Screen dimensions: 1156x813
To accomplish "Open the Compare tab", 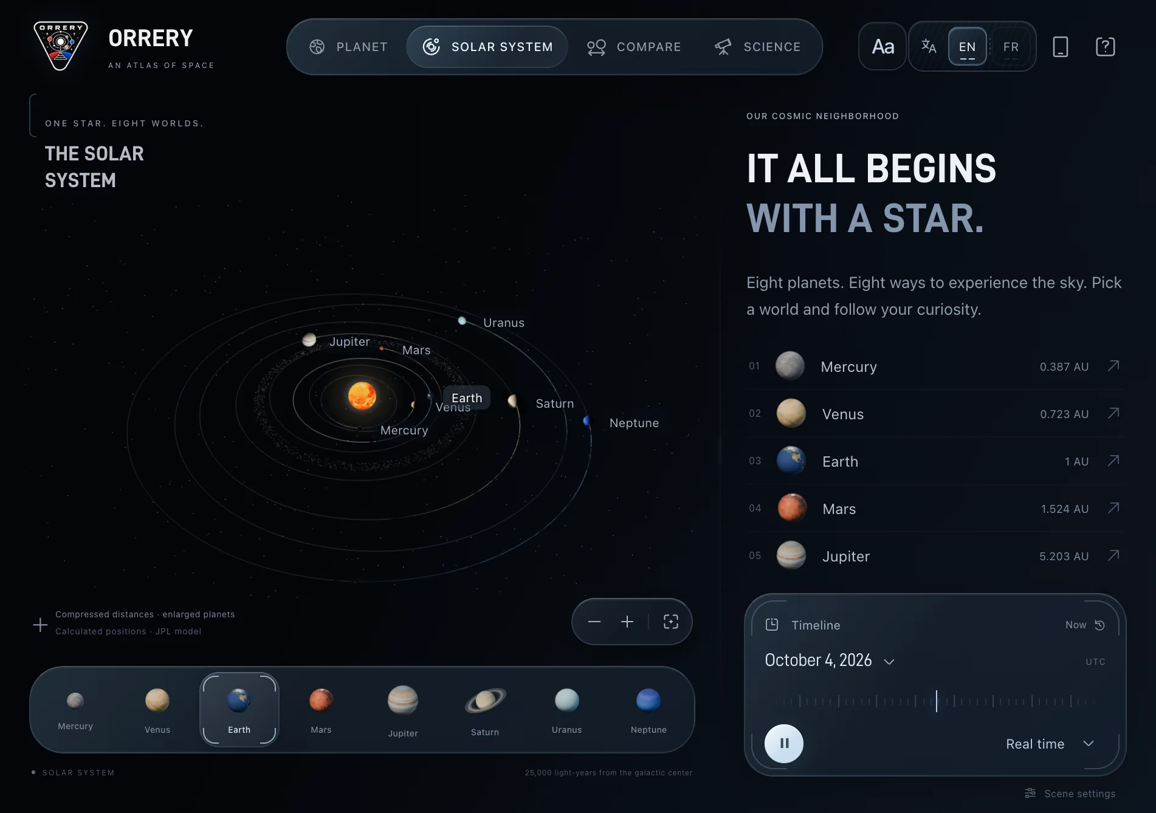I will 634,47.
